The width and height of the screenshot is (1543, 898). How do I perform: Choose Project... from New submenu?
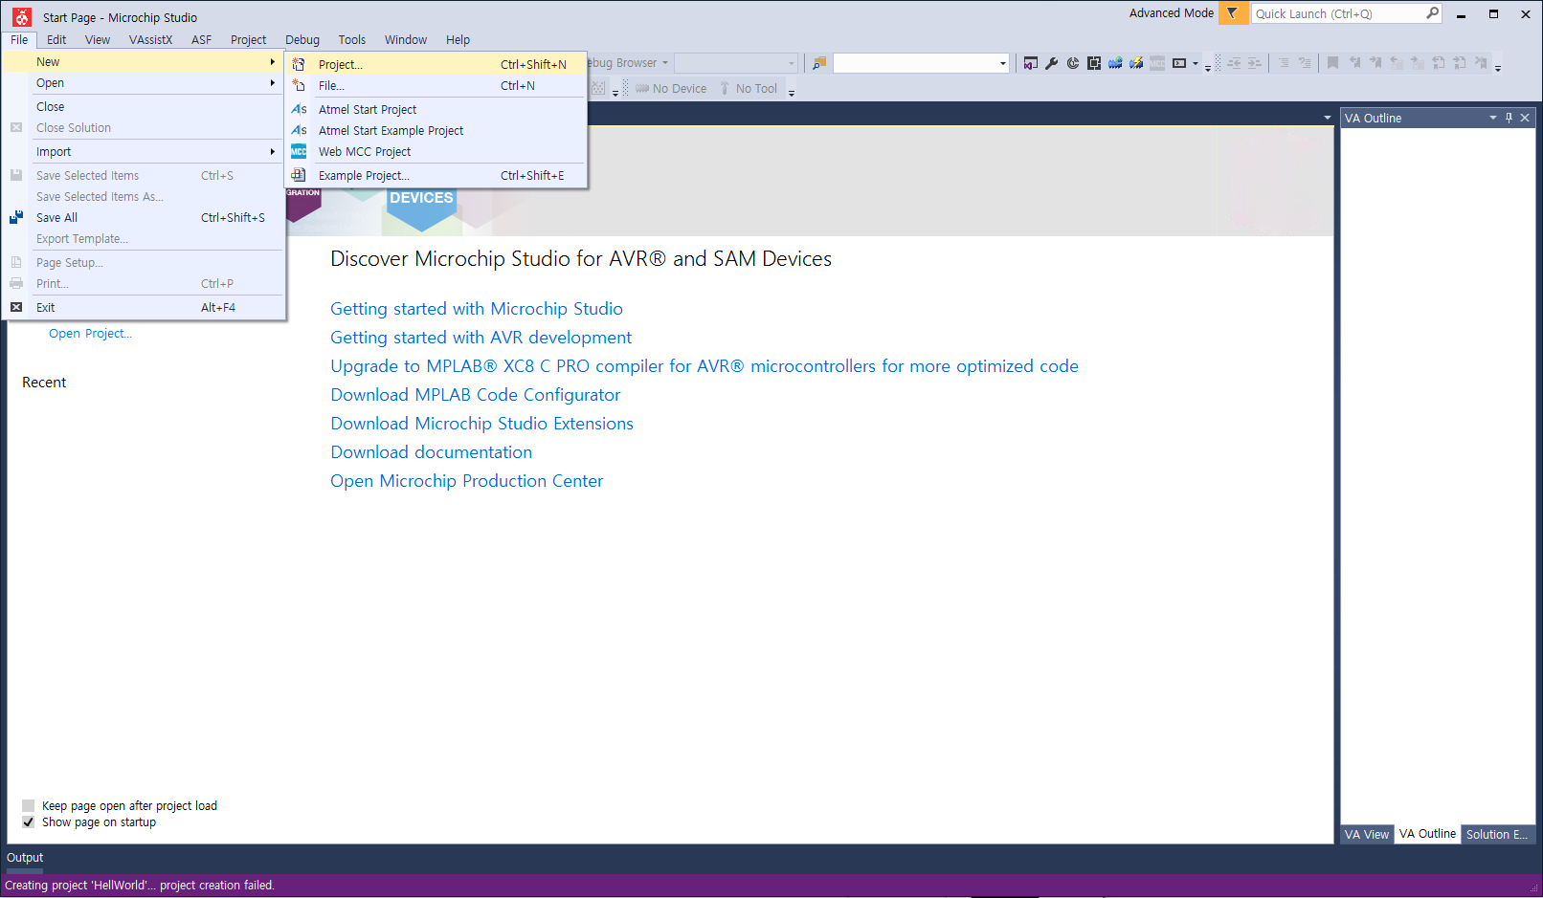pos(436,64)
